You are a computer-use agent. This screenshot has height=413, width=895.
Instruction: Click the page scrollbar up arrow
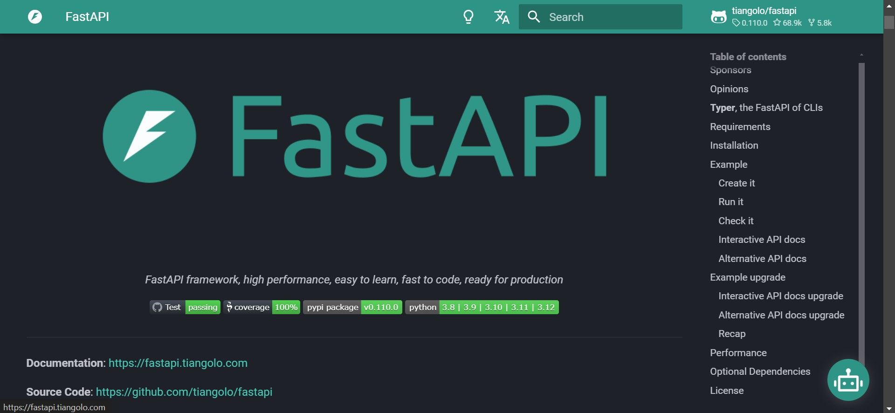[889, 6]
